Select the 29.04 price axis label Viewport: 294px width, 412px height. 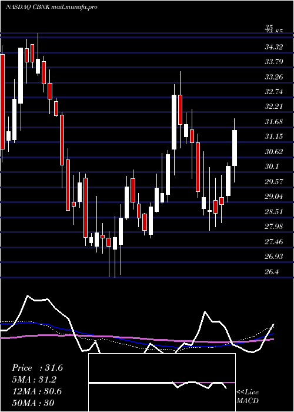pyautogui.click(x=274, y=196)
